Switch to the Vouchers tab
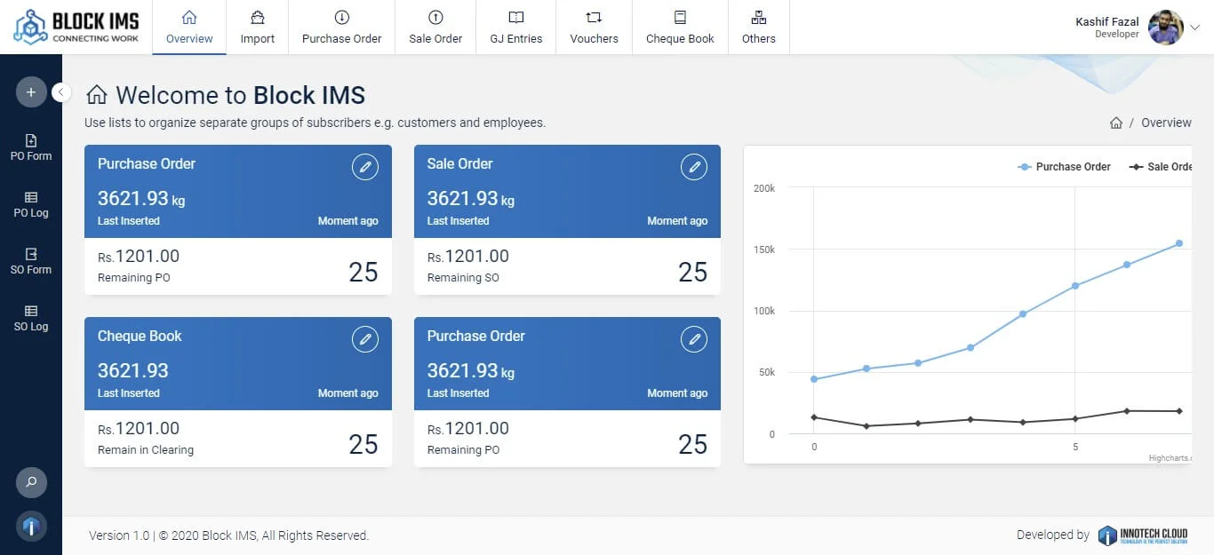 click(x=594, y=28)
